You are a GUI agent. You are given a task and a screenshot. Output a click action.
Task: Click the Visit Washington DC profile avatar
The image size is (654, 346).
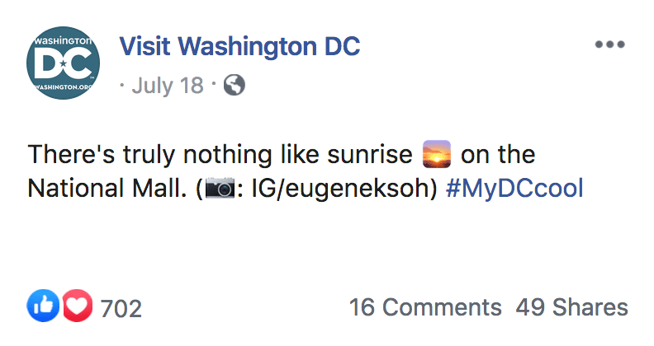[x=63, y=63]
